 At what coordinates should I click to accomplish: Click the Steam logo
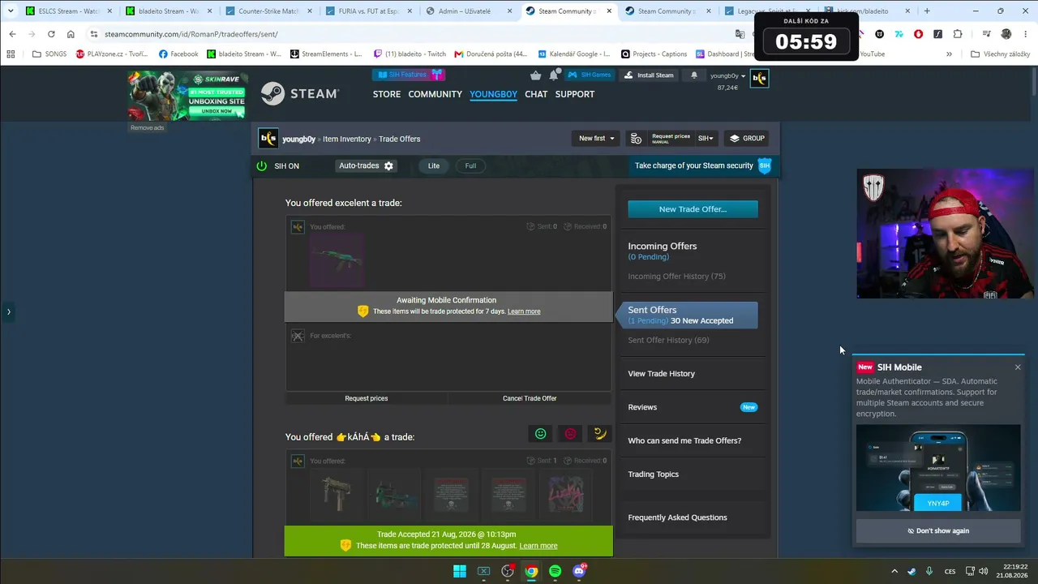coord(300,93)
